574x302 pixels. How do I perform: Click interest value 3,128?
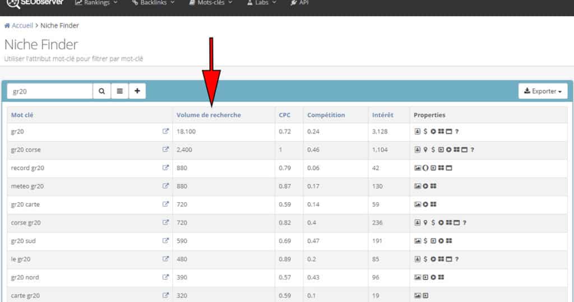379,131
